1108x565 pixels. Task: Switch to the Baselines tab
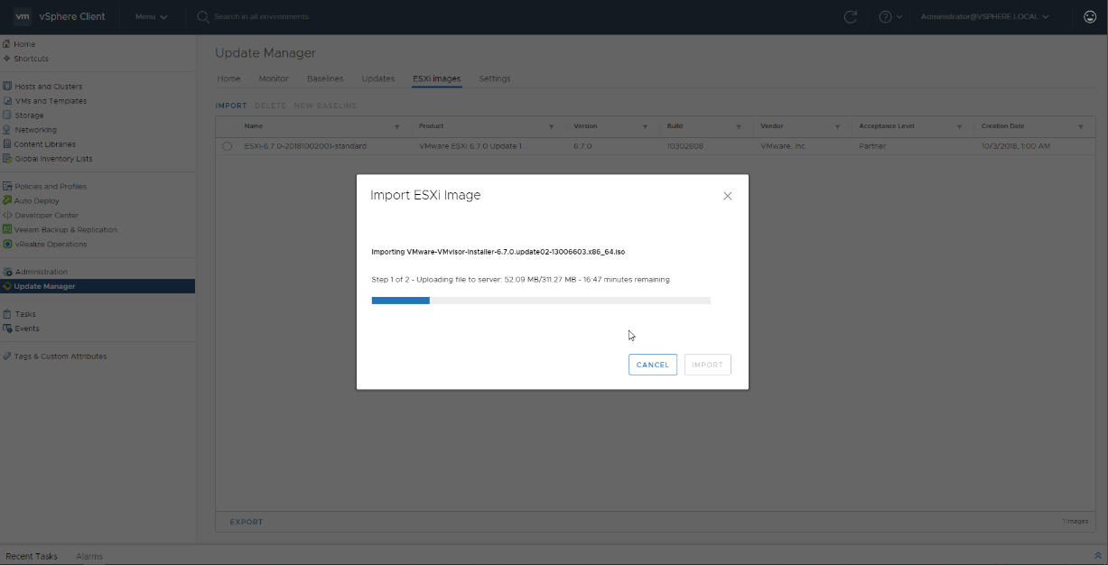point(325,79)
